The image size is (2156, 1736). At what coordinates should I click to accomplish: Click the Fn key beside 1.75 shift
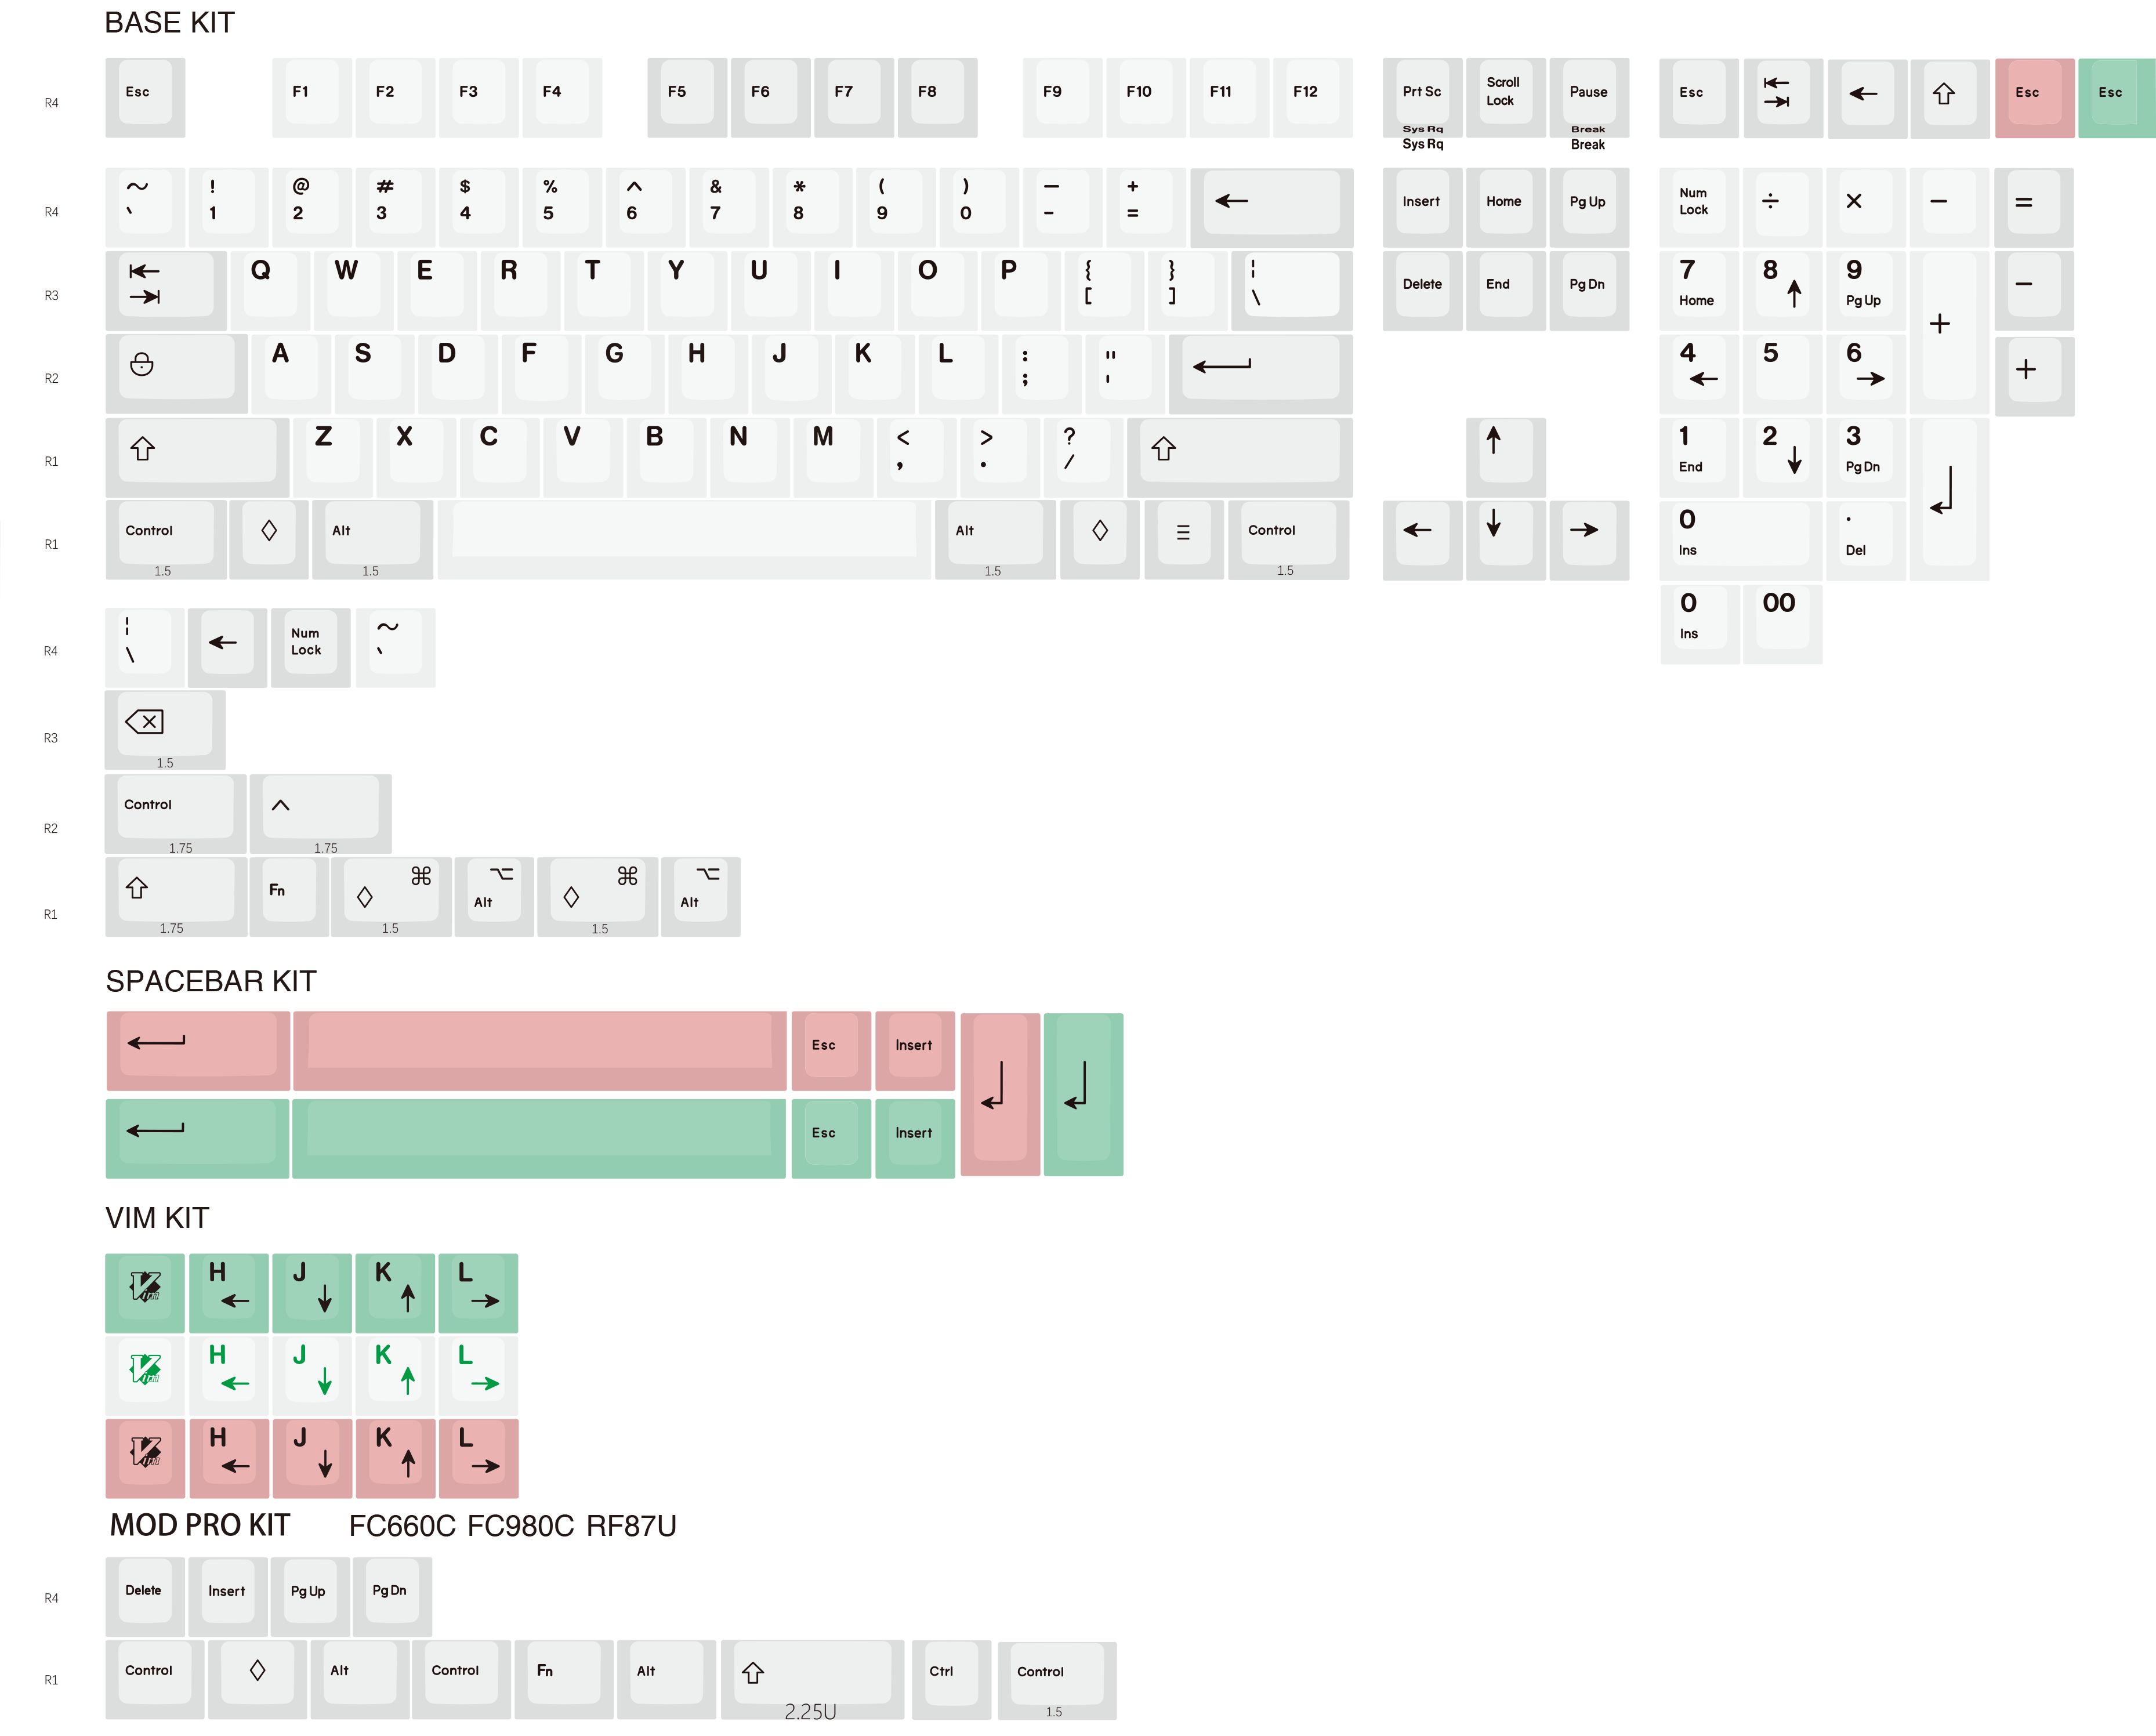(289, 897)
